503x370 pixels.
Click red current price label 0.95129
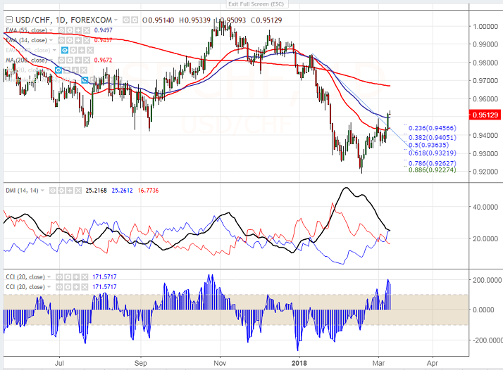coord(485,115)
